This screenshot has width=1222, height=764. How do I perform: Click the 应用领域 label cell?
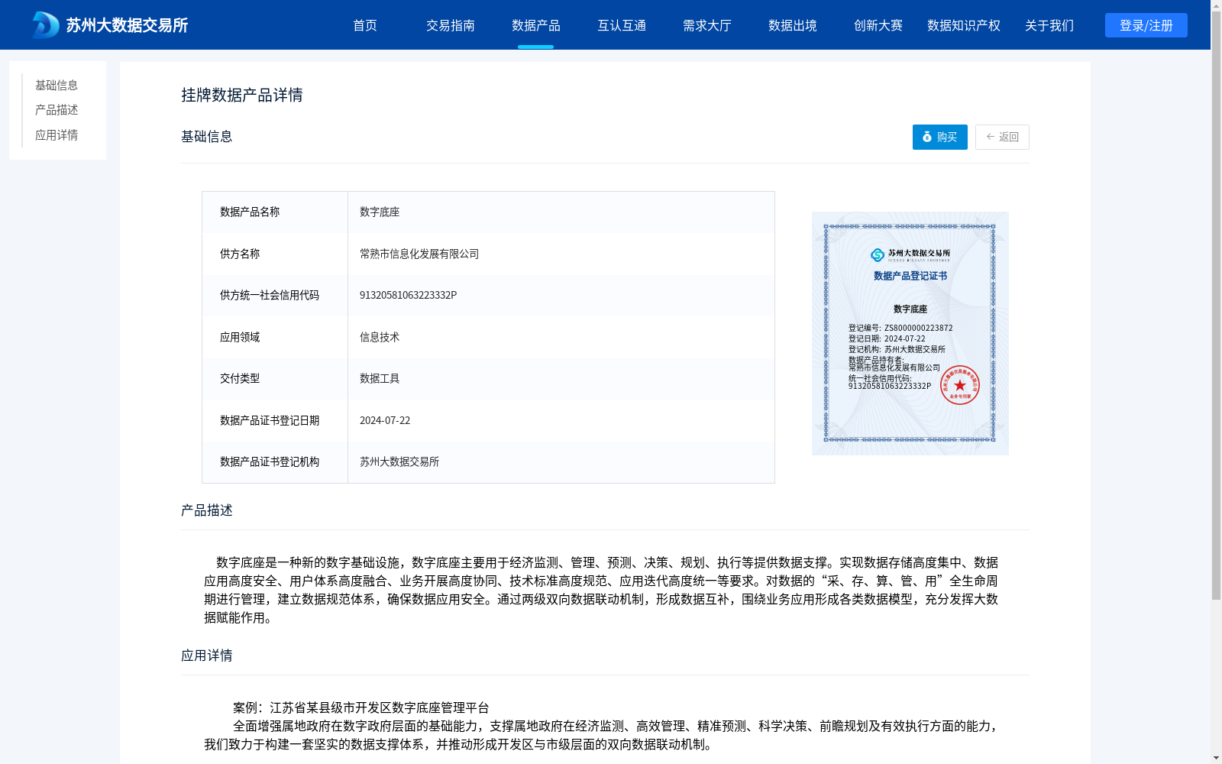click(275, 337)
